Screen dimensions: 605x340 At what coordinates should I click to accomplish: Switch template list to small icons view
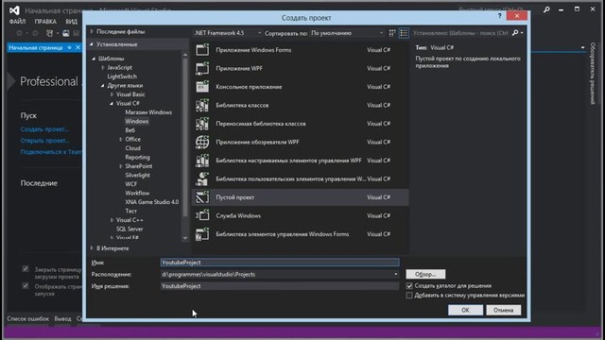tap(392, 33)
